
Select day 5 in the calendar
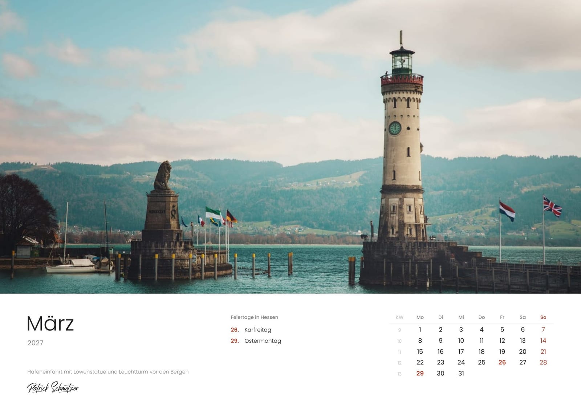pos(502,330)
